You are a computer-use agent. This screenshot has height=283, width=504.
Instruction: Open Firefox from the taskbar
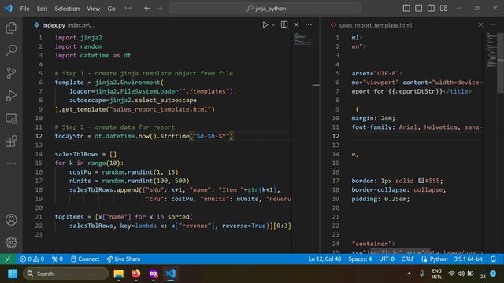click(x=136, y=274)
